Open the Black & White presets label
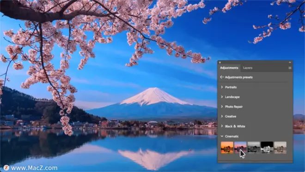 point(235,126)
